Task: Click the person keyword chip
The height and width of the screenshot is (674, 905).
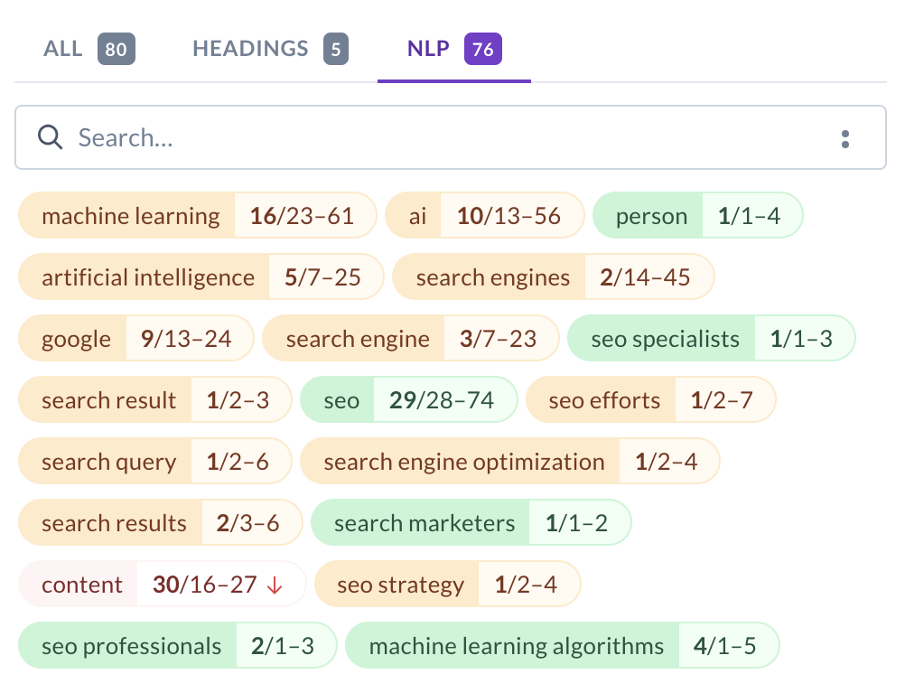Action: point(653,216)
